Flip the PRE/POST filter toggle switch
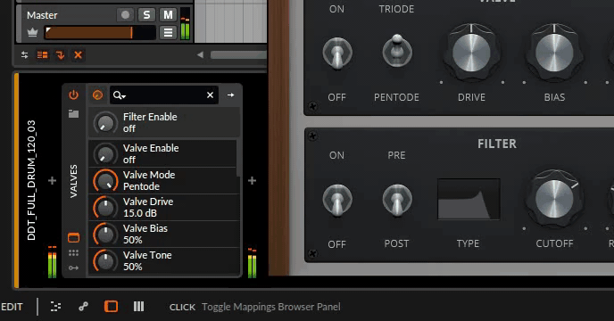Screen dimensions: 614x321 click(x=397, y=200)
